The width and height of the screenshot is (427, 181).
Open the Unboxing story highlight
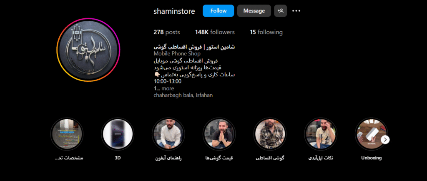coord(371,134)
